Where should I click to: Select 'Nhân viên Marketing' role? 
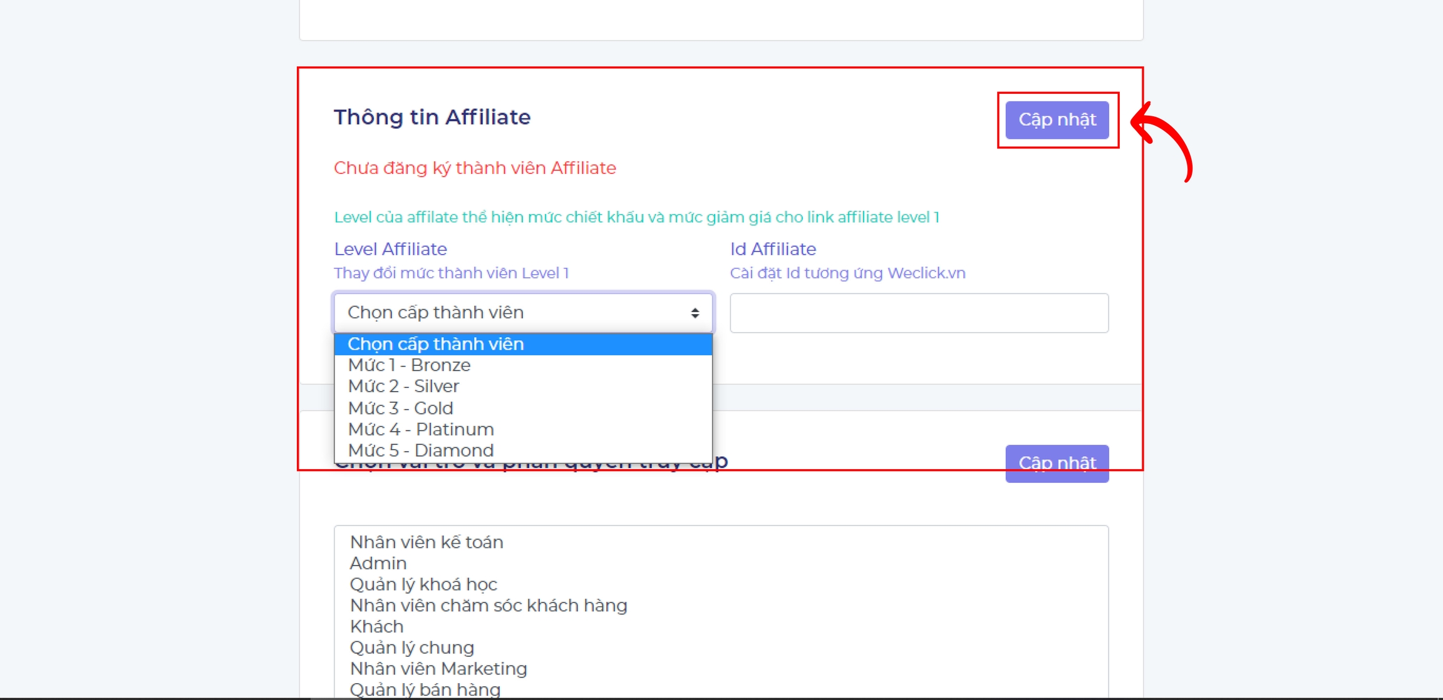(x=438, y=669)
